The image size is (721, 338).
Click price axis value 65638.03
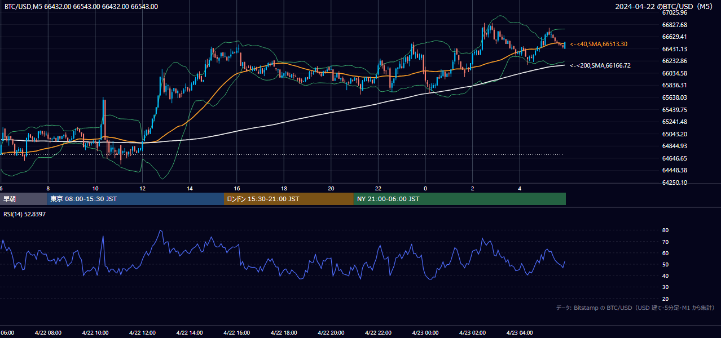[x=675, y=97]
